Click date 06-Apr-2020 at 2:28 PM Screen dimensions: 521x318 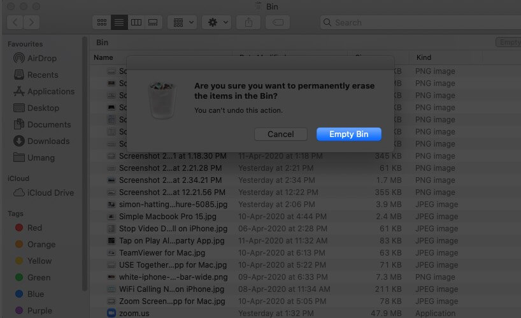tap(282, 229)
